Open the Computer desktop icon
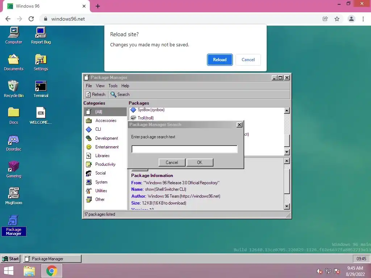371x278 pixels. [14, 35]
